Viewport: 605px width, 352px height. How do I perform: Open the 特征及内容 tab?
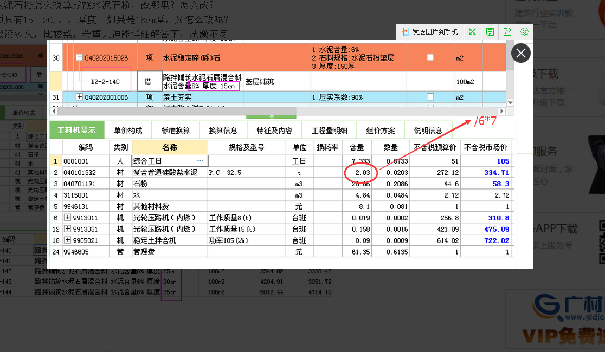(x=274, y=131)
